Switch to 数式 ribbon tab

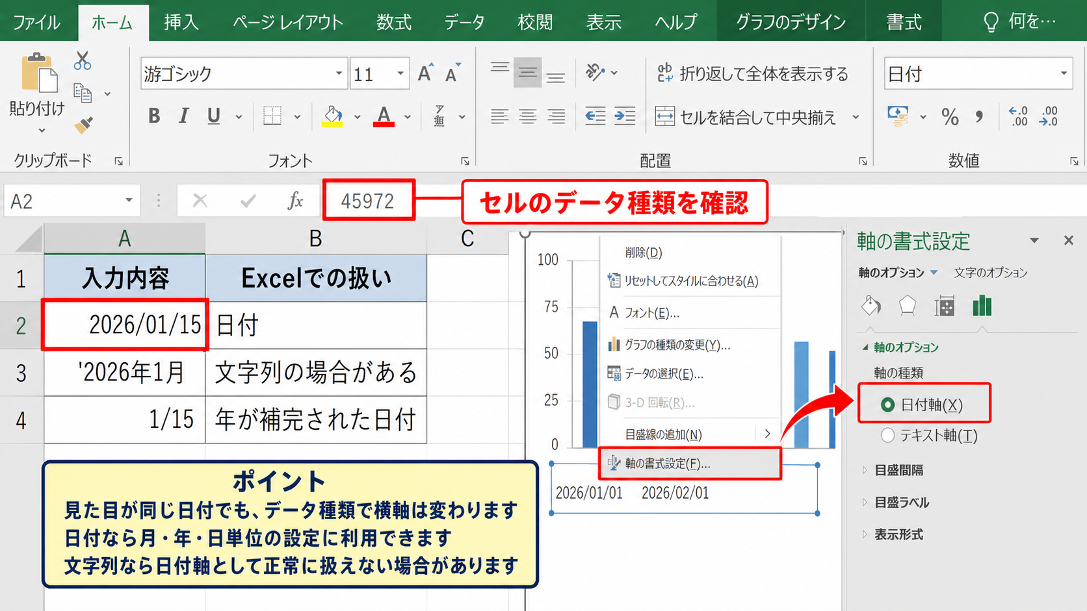pos(394,22)
